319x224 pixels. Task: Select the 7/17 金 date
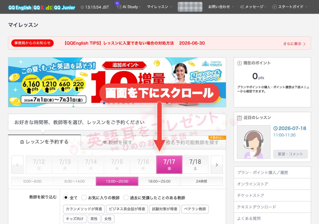click(x=169, y=164)
